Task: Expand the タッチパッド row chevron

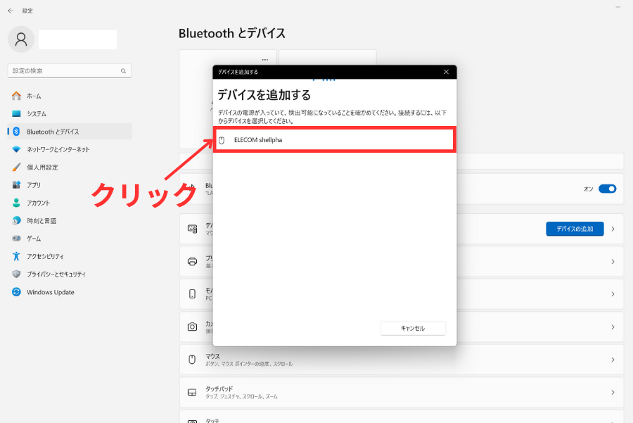Action: 613,392
